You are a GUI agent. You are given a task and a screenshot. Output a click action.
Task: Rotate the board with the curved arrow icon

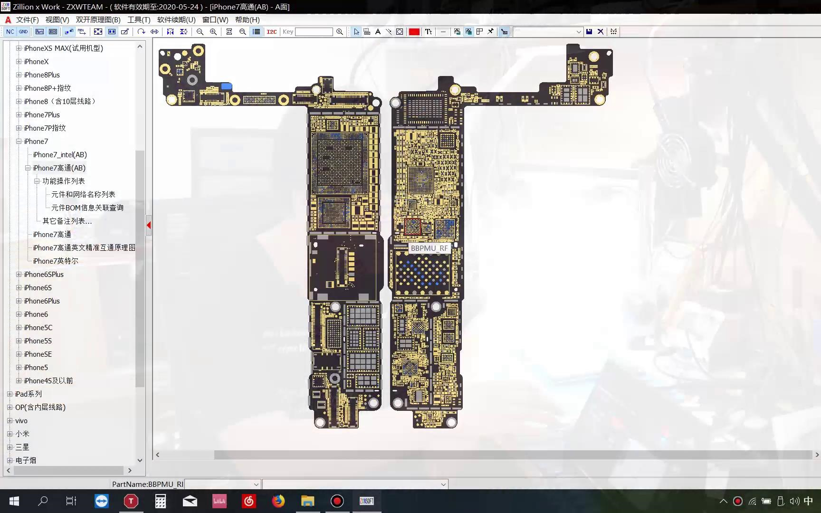[141, 32]
